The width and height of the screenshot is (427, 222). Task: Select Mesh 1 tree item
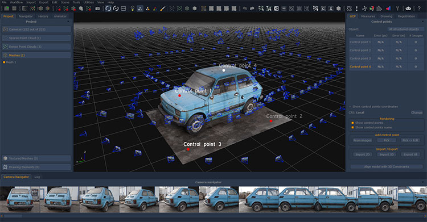point(11,62)
